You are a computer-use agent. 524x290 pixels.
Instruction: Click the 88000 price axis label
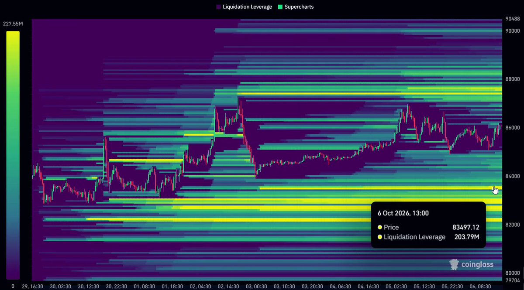(x=512, y=79)
